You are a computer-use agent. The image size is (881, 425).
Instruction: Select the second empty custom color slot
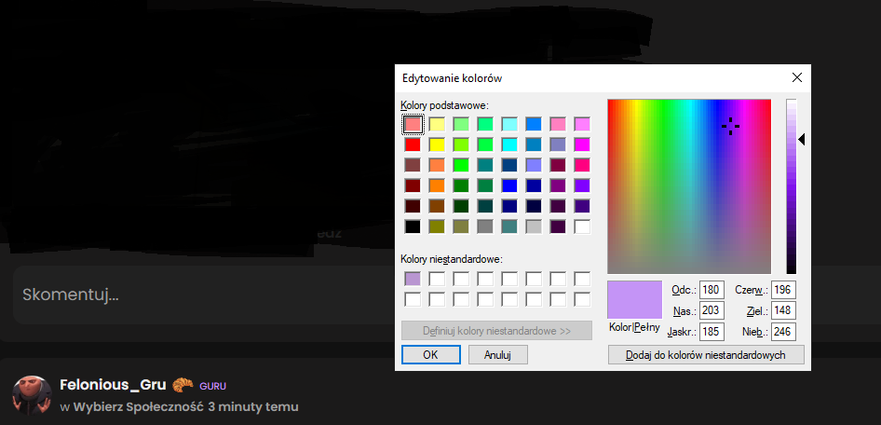(437, 279)
